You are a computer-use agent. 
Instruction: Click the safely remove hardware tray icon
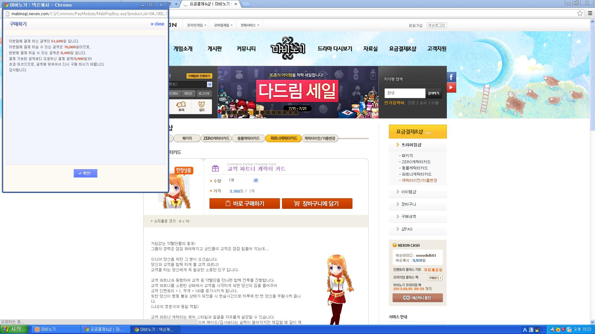pyautogui.click(x=553, y=330)
